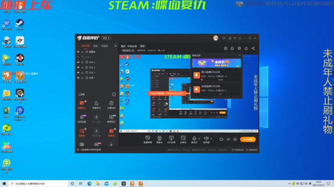The width and height of the screenshot is (334, 187).
Task: Expand the toolbox more-options circle button
Action: click(114, 94)
